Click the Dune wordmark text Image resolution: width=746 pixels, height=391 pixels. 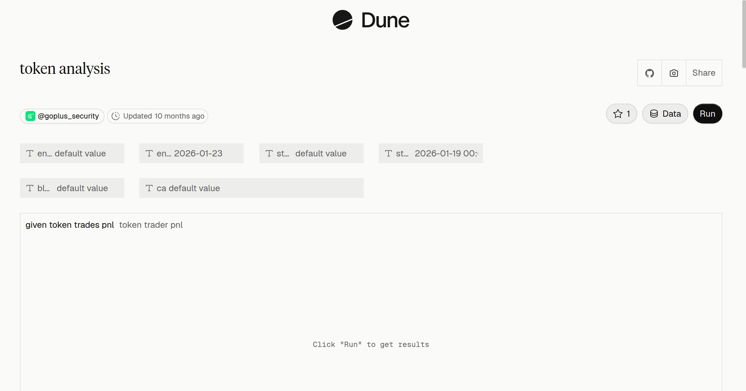(385, 20)
